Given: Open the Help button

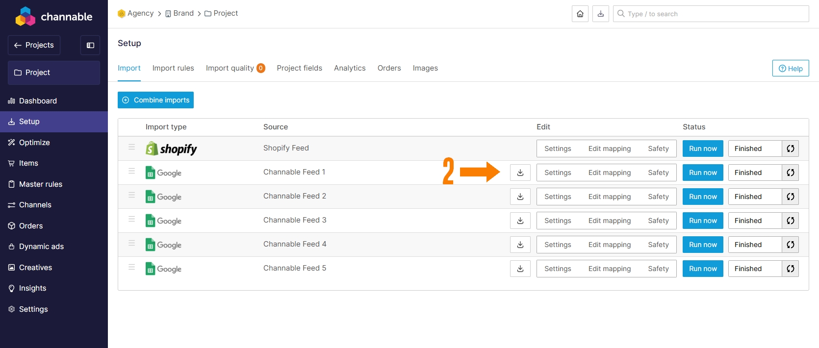Looking at the screenshot, I should click(791, 68).
